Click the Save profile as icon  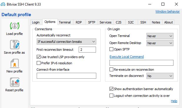[15, 45]
